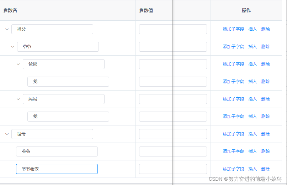Select the 祖母 parameter name field
The height and width of the screenshot is (185, 287).
[52, 134]
